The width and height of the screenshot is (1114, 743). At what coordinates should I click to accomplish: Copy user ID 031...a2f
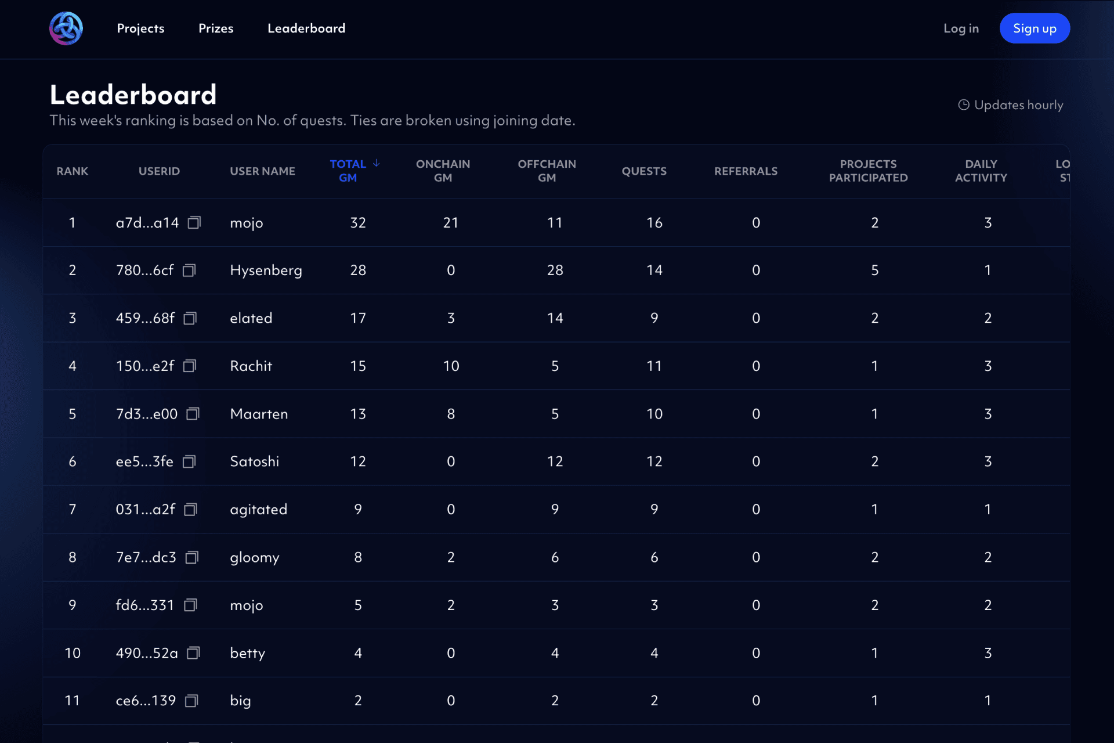(191, 509)
